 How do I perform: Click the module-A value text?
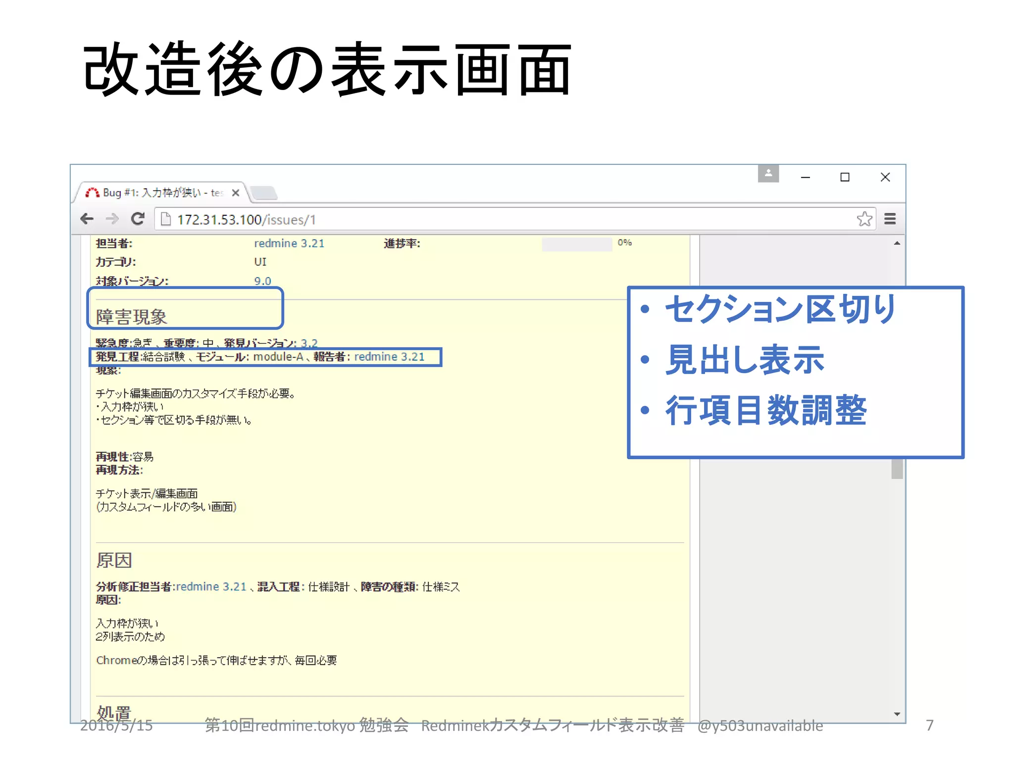[278, 357]
